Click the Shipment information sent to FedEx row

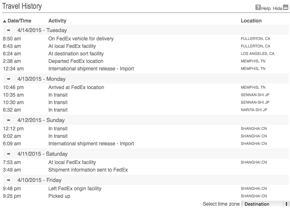click(88, 170)
